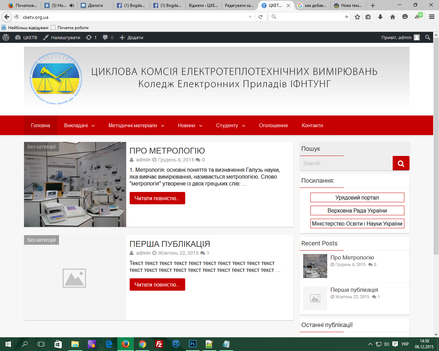Viewport: 439px width, 351px height.
Task: Open the Про Метрологію post thumbnail image
Action: [75, 184]
